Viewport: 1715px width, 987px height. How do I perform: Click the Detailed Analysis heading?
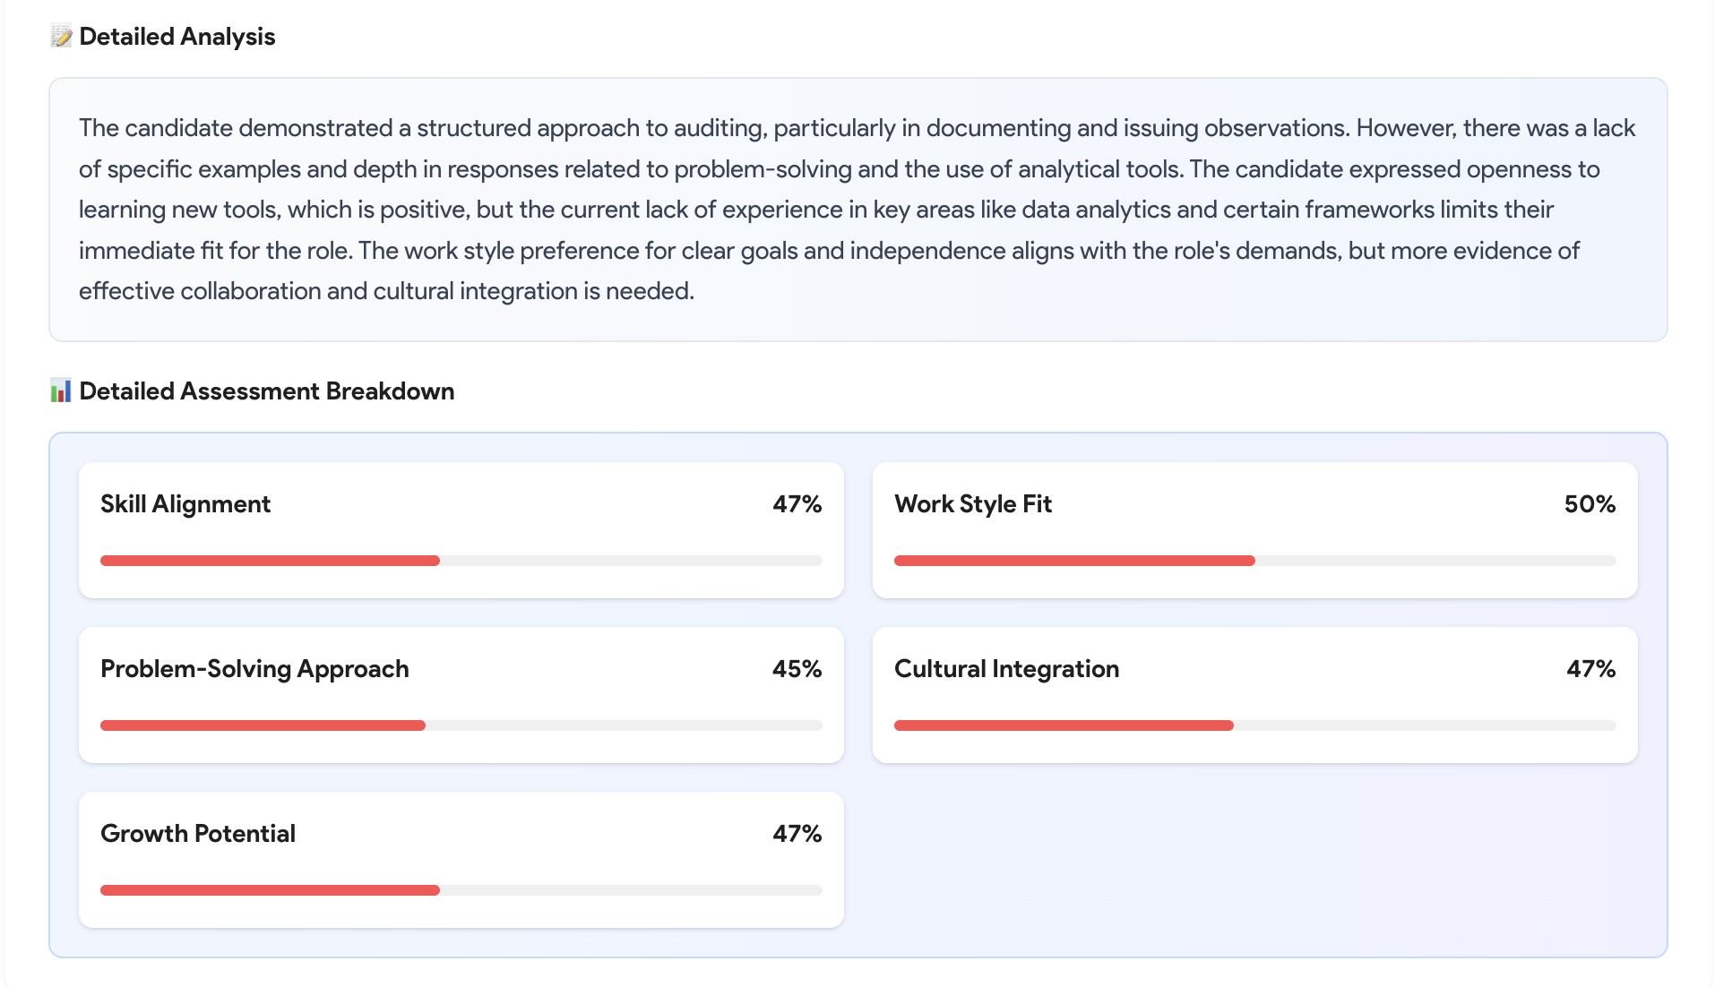click(177, 37)
